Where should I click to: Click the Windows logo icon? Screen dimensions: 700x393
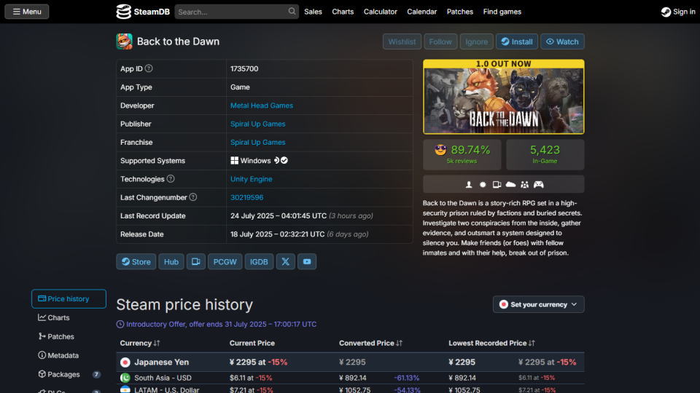point(234,160)
